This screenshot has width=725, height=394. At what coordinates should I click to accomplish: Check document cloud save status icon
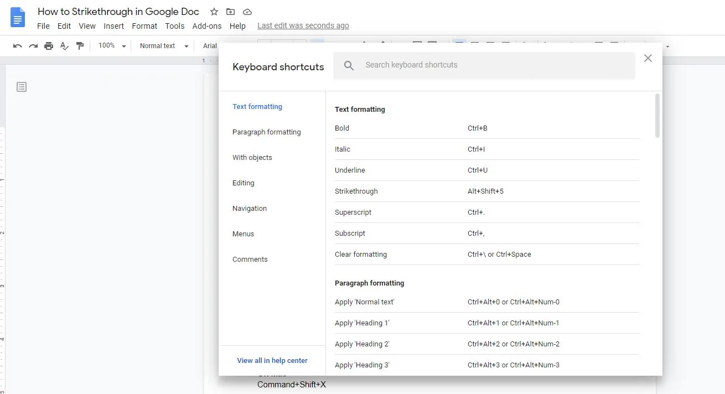point(247,12)
